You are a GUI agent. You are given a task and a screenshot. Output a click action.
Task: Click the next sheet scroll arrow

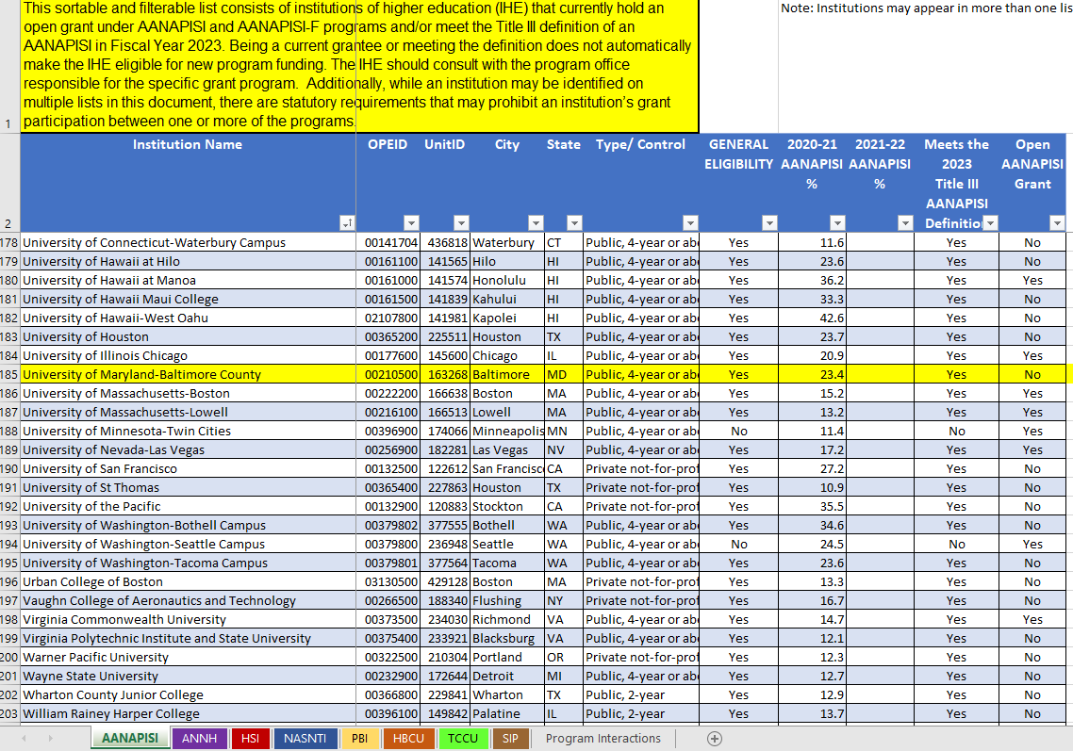[49, 739]
